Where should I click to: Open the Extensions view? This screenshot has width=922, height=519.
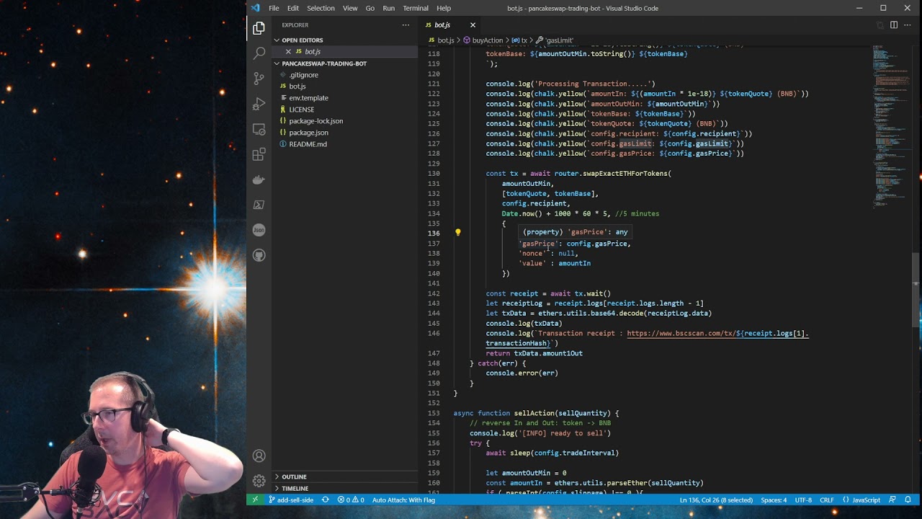259,154
